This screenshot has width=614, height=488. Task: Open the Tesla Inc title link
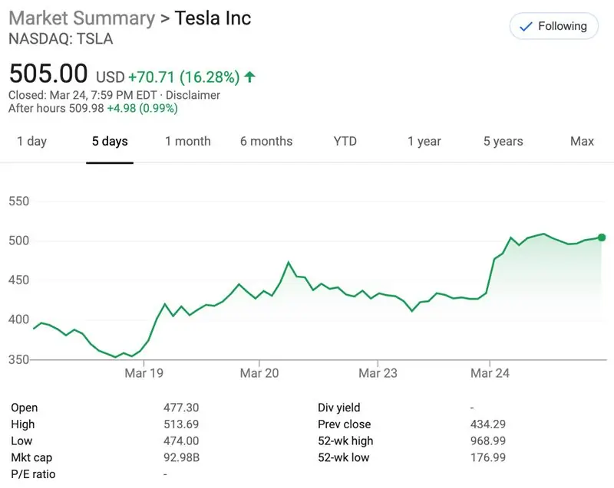coord(212,18)
